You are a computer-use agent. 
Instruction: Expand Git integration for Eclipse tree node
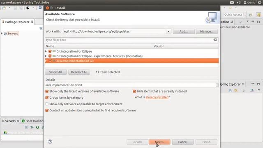pos(46,51)
